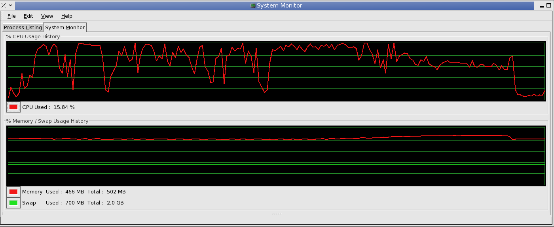Open the View menu
This screenshot has width=554, height=227.
[47, 16]
